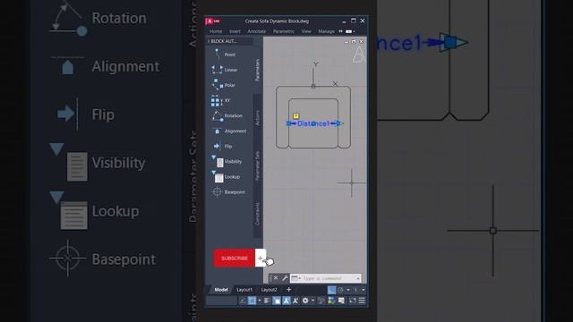Select the XY parameter tool
The image size is (573, 322).
(220, 100)
